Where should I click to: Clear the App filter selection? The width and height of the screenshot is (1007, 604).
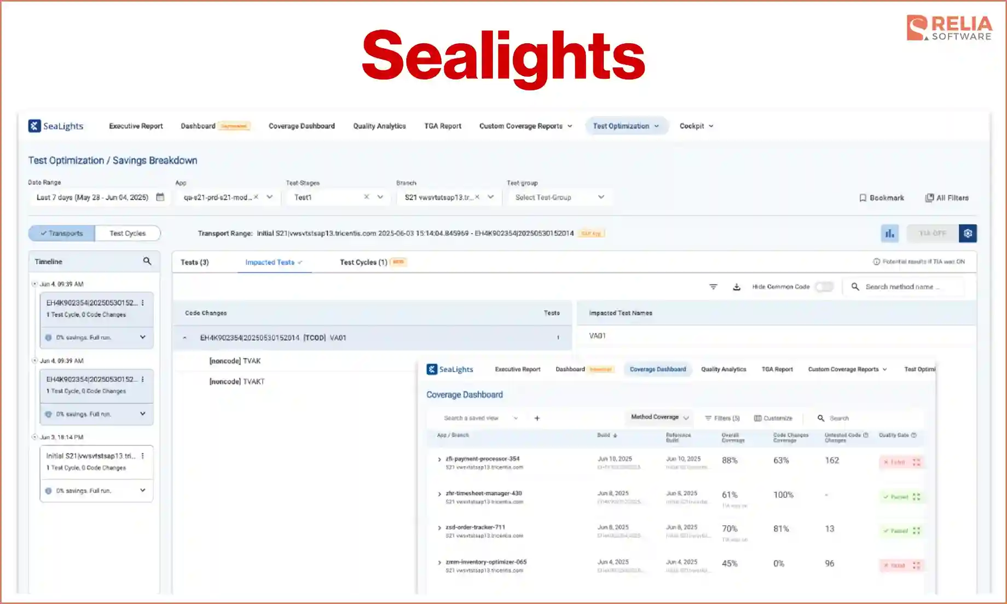pos(256,197)
